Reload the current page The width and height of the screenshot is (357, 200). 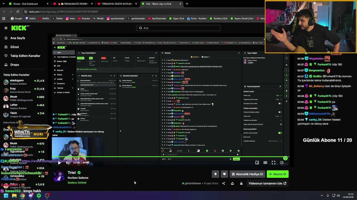[x=18, y=12]
